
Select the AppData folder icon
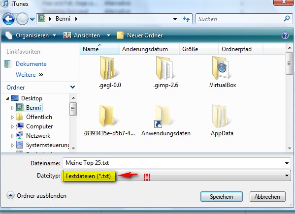coord(222,116)
